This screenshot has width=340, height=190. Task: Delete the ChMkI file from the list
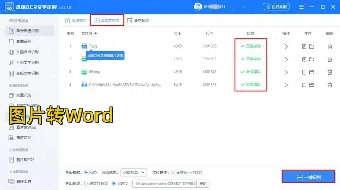330,85
